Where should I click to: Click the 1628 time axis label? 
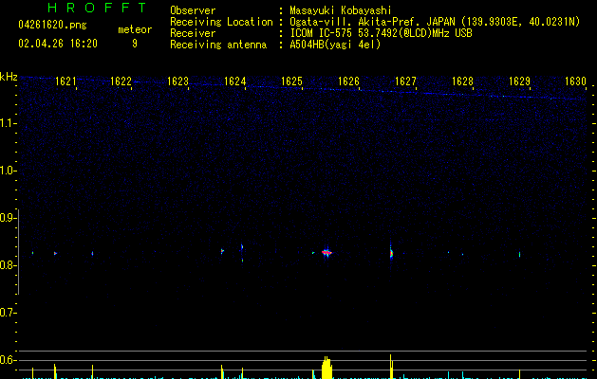[x=462, y=81]
